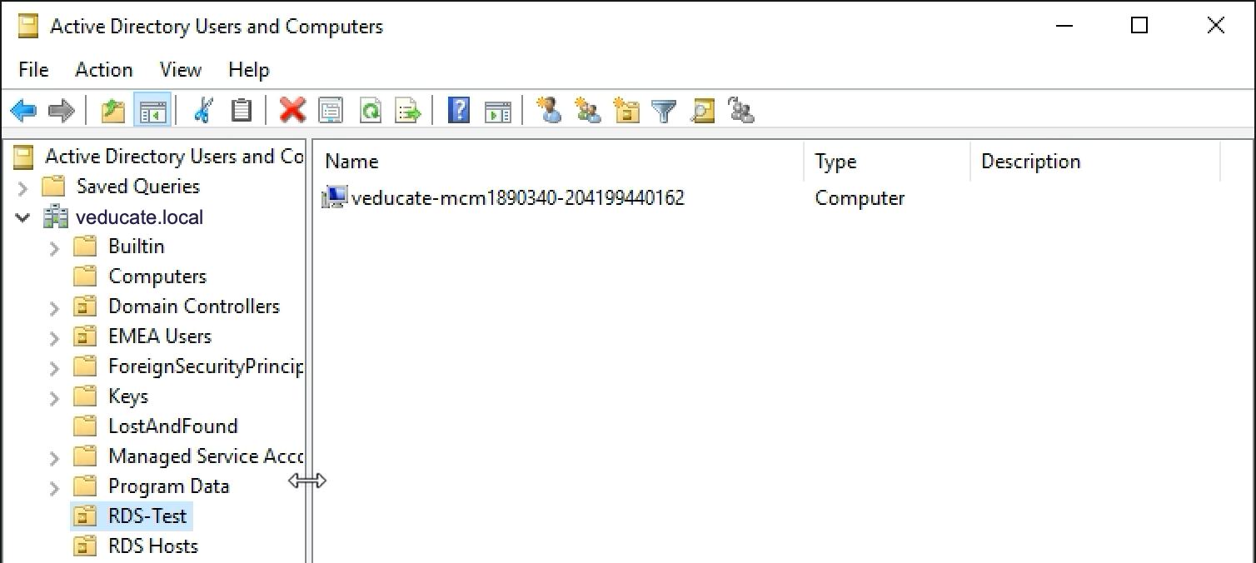Open Help with the question mark icon

[459, 110]
